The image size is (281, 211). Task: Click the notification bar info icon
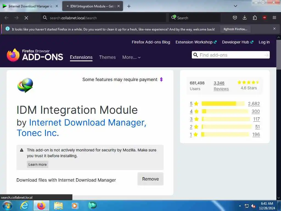(x=7, y=29)
